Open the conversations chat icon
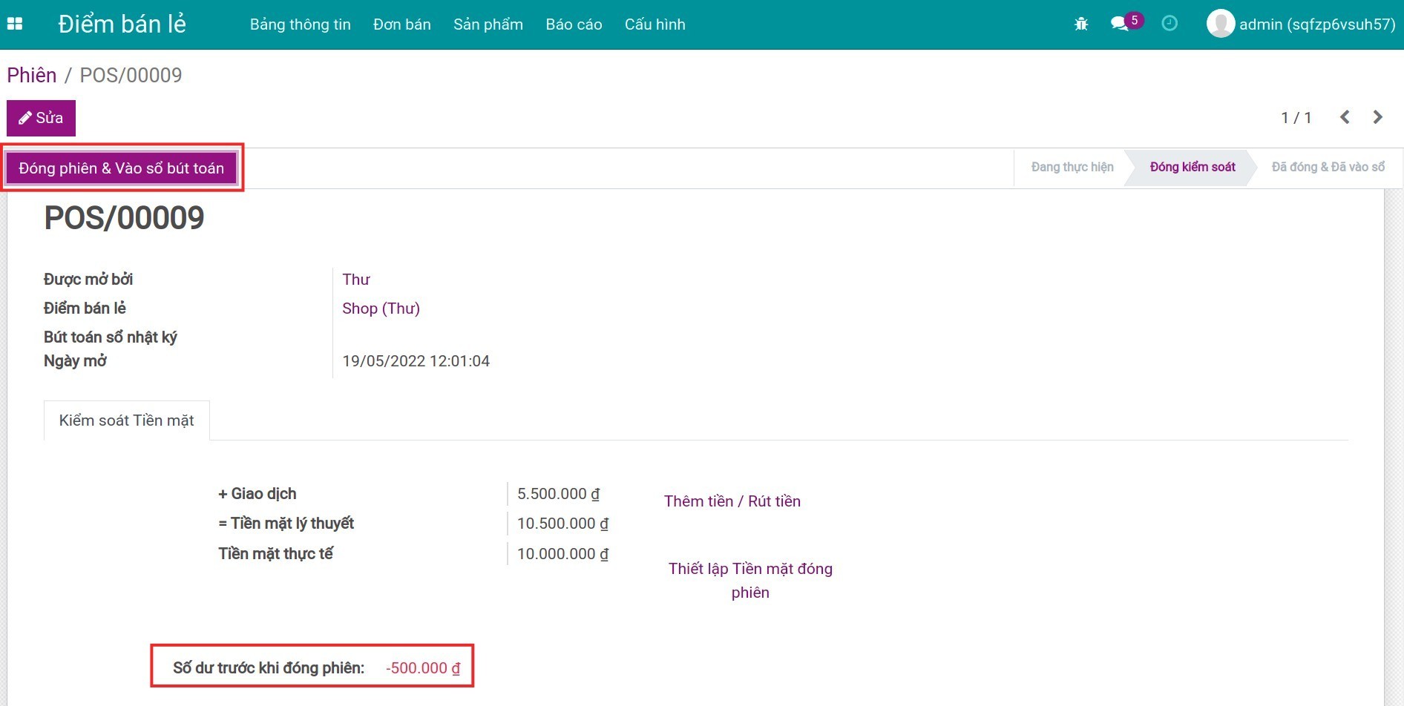This screenshot has height=706, width=1404. click(x=1119, y=24)
